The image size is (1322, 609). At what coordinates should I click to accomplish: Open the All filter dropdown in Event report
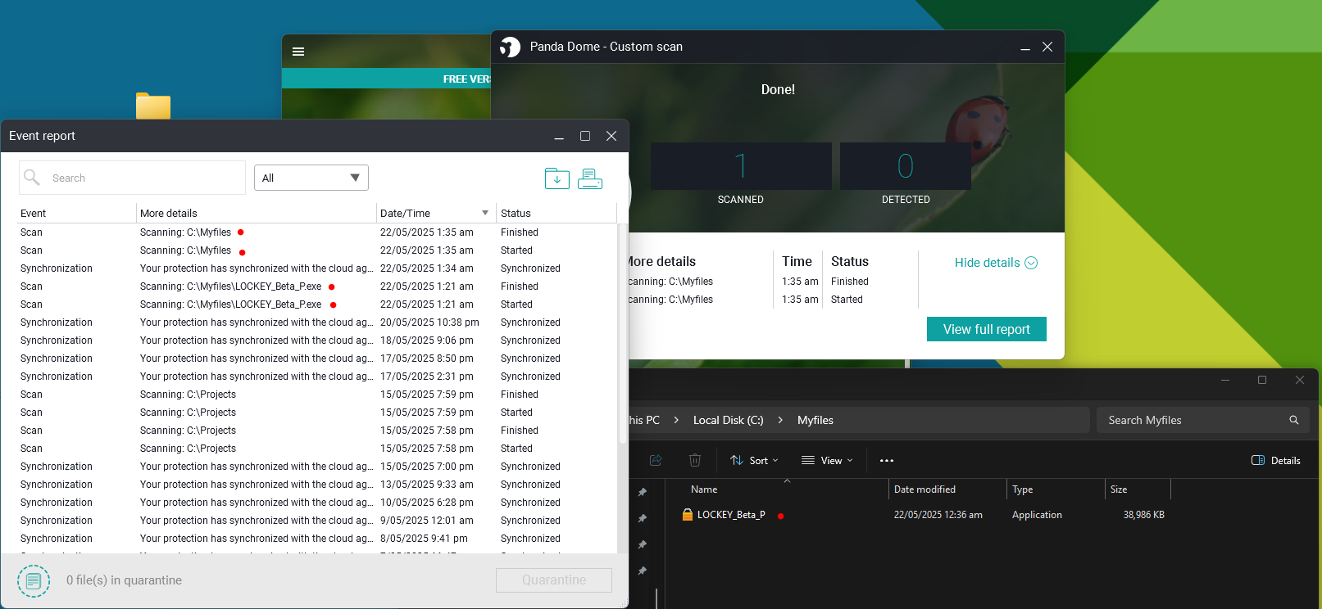311,178
